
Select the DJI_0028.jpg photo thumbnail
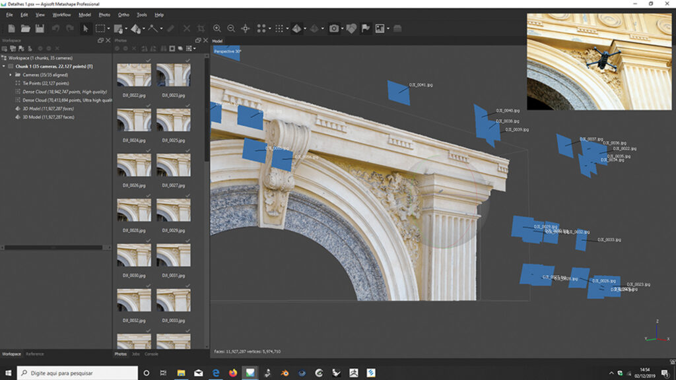[x=134, y=210]
